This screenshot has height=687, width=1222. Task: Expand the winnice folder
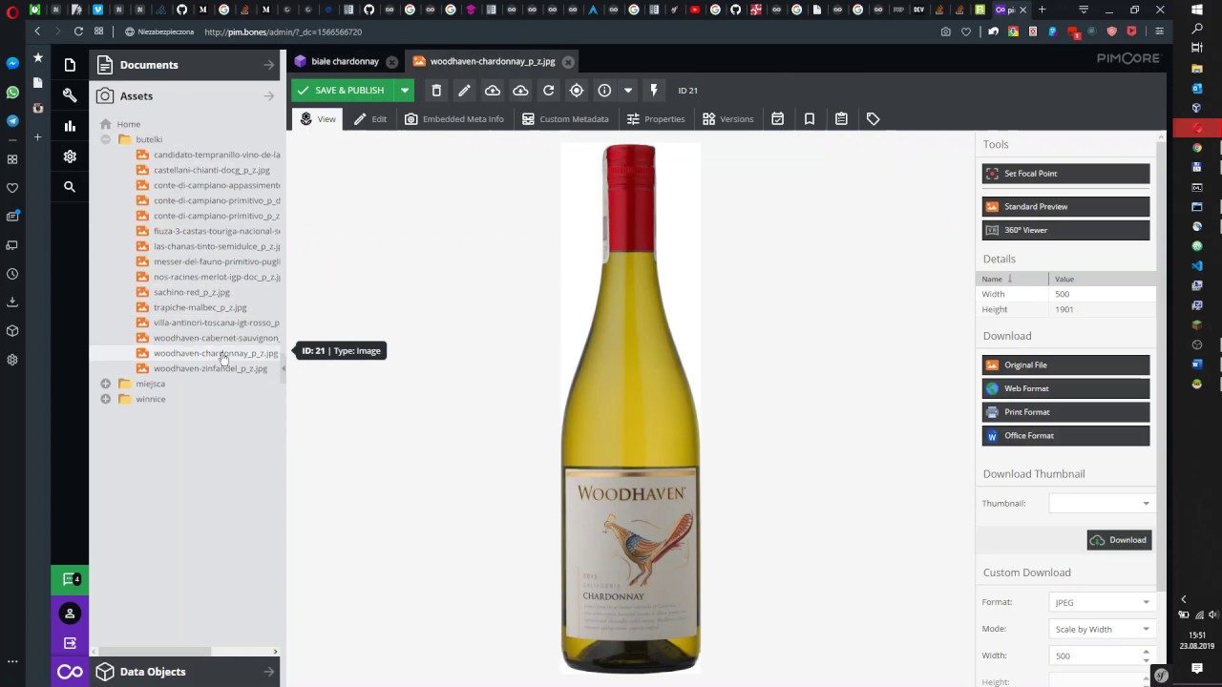click(106, 399)
